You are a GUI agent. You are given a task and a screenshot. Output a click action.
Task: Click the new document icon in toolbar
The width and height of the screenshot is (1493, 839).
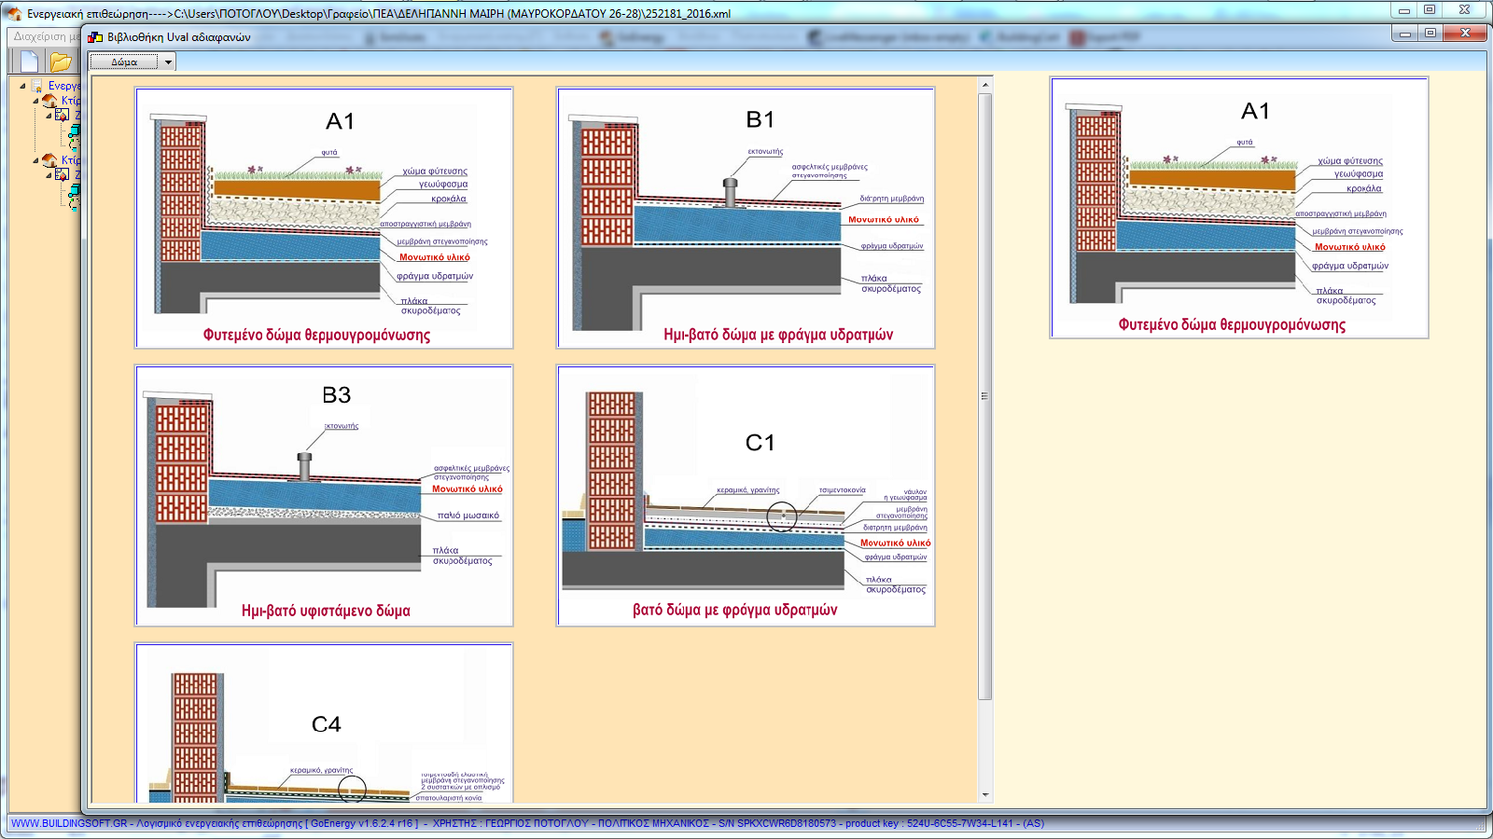[x=29, y=62]
